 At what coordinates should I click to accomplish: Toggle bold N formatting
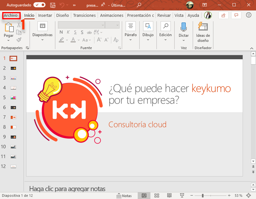coord(61,32)
